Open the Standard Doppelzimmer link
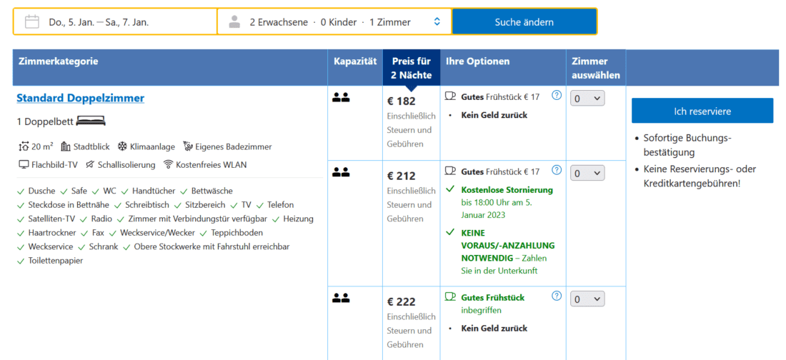The width and height of the screenshot is (786, 360). tap(81, 98)
